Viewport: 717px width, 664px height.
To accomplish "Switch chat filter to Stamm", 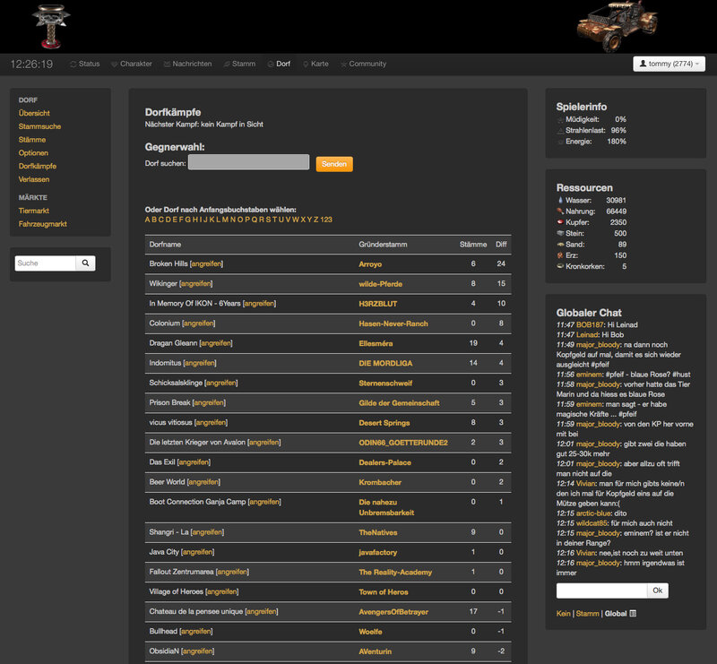I will click(589, 614).
